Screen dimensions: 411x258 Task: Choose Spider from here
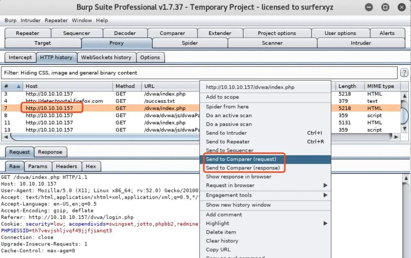click(265, 107)
